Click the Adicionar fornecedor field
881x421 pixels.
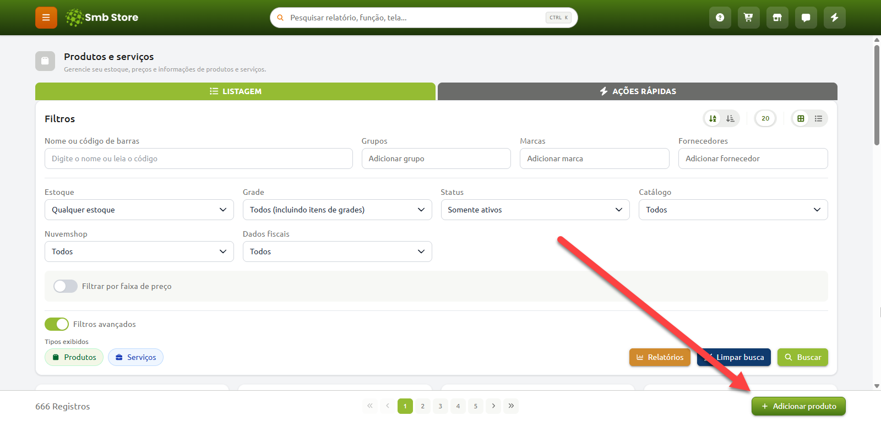753,158
